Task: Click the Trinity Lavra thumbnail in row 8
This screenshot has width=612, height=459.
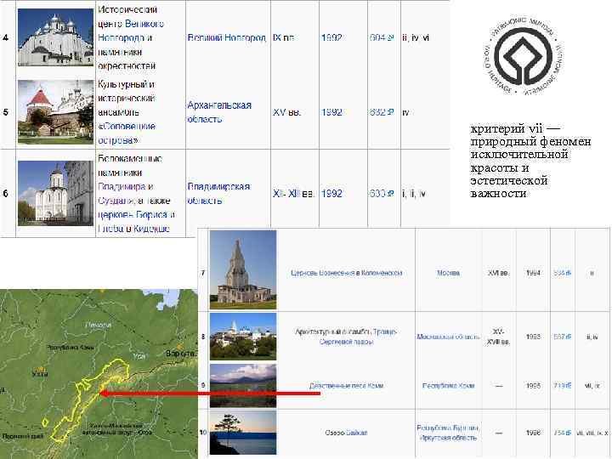Action: coord(243,337)
